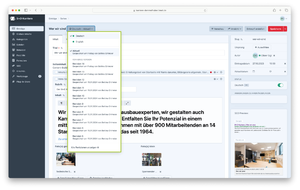Click Auswählen for Ursprung
The image size is (300, 190).
pyautogui.click(x=262, y=47)
